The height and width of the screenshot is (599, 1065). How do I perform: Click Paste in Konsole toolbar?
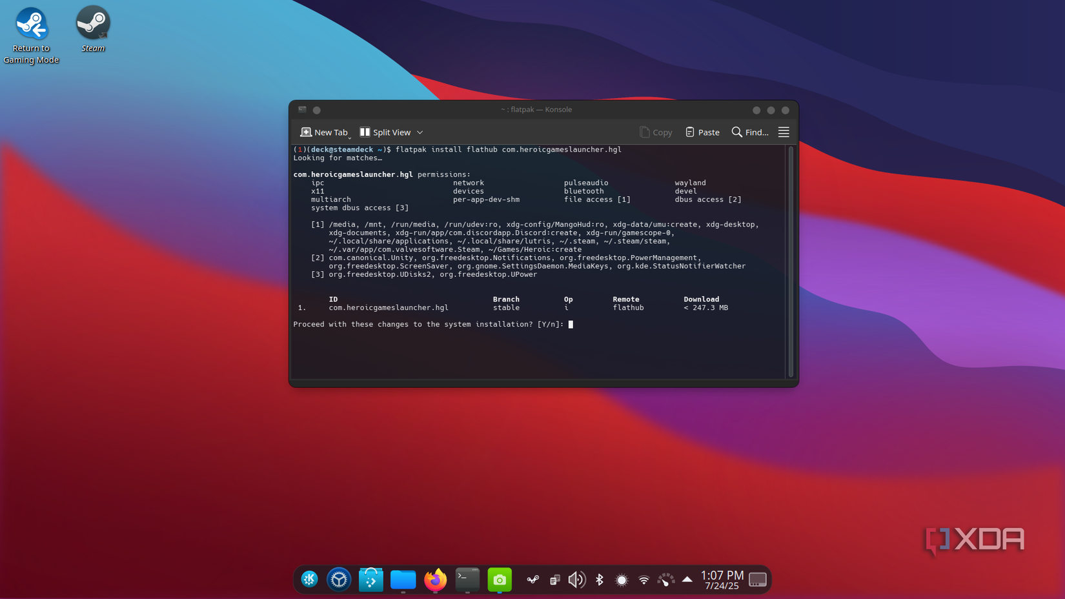[x=702, y=132]
